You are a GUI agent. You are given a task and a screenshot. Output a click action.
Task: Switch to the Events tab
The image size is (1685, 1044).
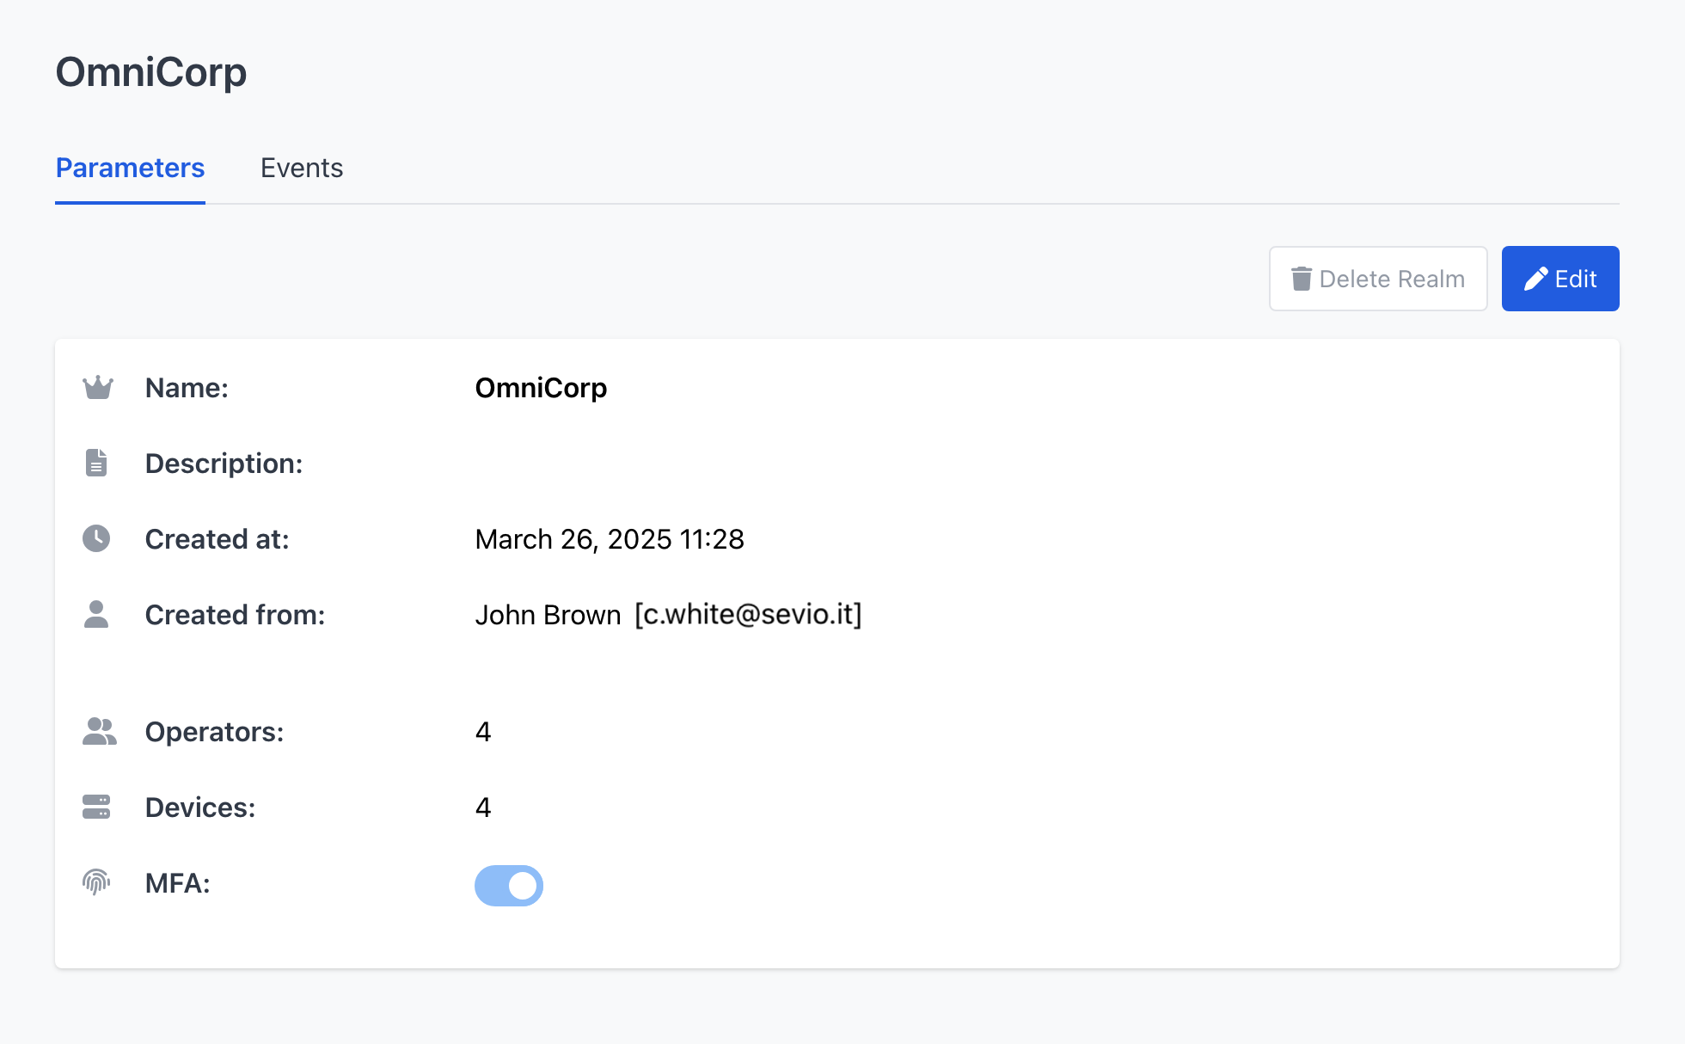click(302, 168)
